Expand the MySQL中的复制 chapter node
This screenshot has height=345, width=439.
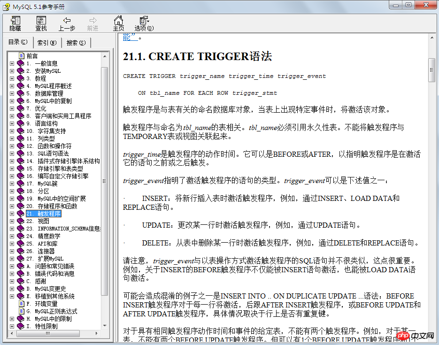[12, 101]
